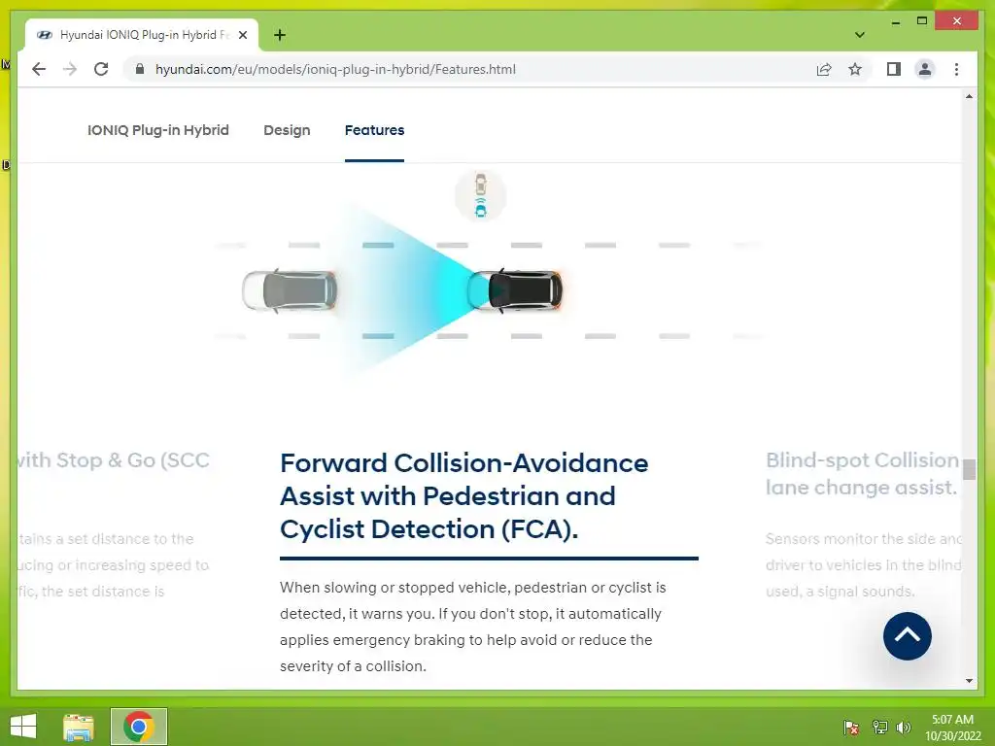Select the Hyundai IONIQ Plug-in Hybrid tab
Image resolution: width=995 pixels, height=746 pixels.
(141, 35)
